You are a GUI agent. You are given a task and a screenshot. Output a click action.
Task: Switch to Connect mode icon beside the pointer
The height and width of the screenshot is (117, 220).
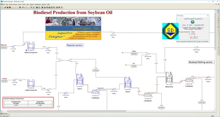coord(34,7)
